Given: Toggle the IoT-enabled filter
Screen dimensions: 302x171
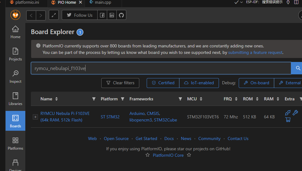Looking at the screenshot, I should [199, 83].
